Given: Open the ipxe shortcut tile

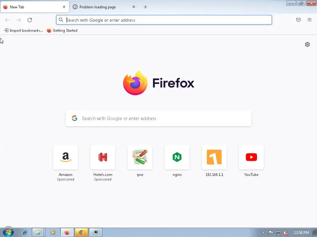Looking at the screenshot, I should [140, 157].
